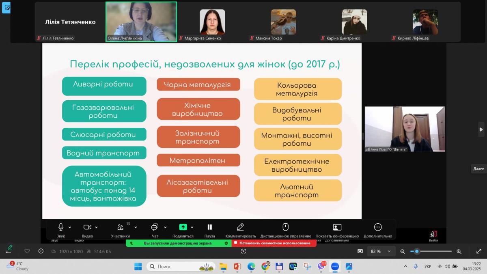Click the camera-style icon left of 83 %

(x=360, y=251)
